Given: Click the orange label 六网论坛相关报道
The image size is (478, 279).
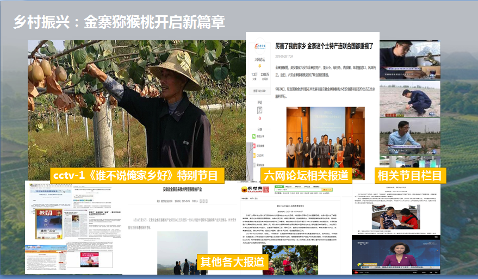Looking at the screenshot, I should tap(306, 176).
